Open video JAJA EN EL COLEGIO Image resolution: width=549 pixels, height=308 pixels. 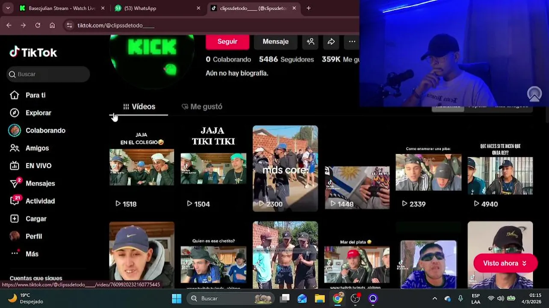(x=142, y=168)
